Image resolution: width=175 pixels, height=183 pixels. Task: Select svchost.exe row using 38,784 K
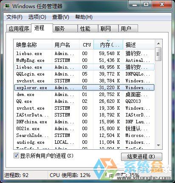(x=84, y=81)
